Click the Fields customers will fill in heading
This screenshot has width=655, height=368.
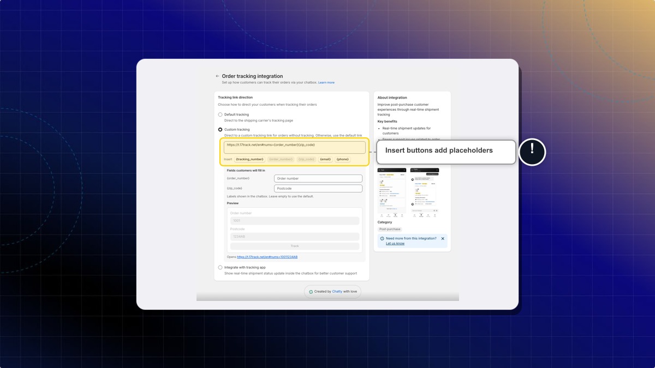point(246,171)
